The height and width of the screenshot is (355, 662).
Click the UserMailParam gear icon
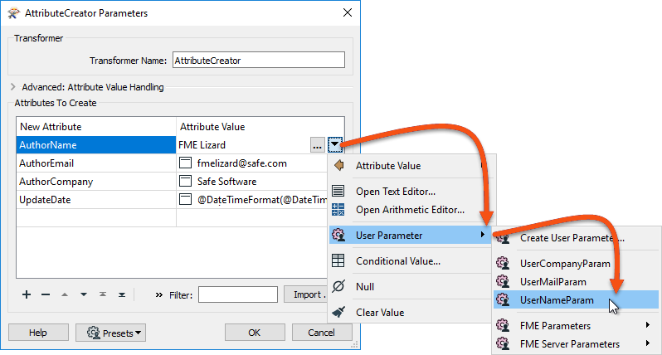click(503, 281)
